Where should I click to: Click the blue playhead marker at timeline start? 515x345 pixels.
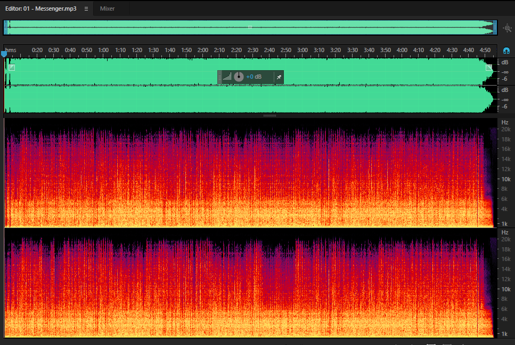point(4,54)
